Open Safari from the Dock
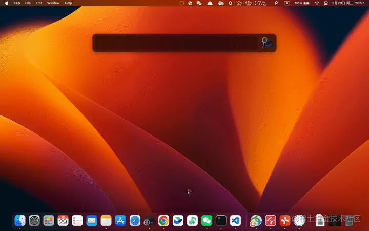This screenshot has height=231, width=369. 135,221
